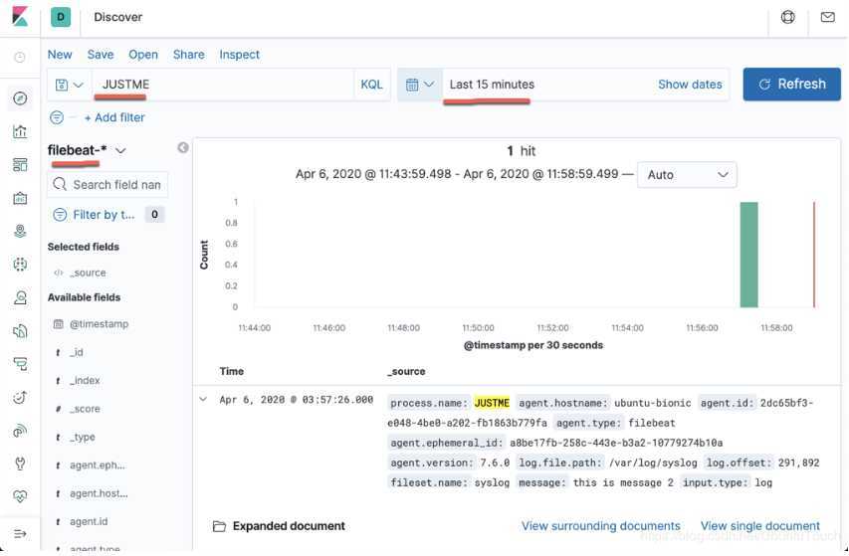Screen dimensions: 849x556
Task: Select the _id field
Action: click(77, 353)
